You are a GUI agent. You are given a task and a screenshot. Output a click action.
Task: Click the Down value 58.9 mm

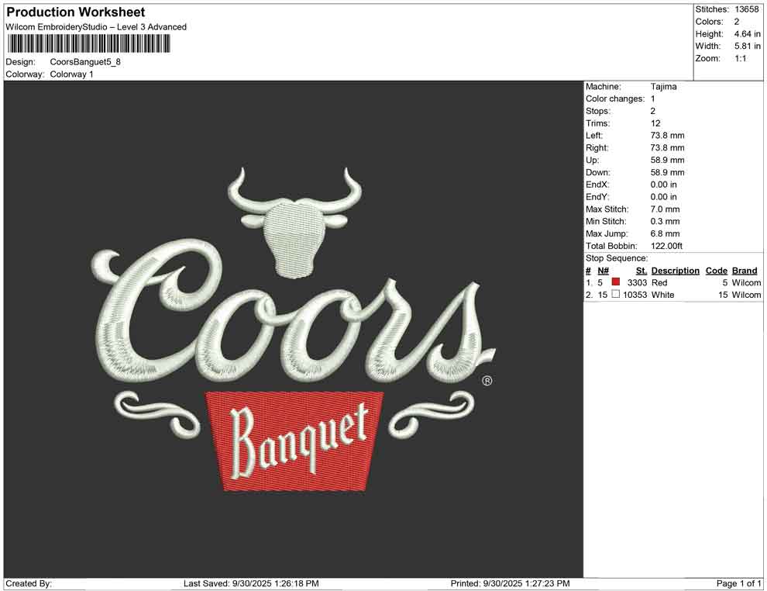tap(667, 172)
